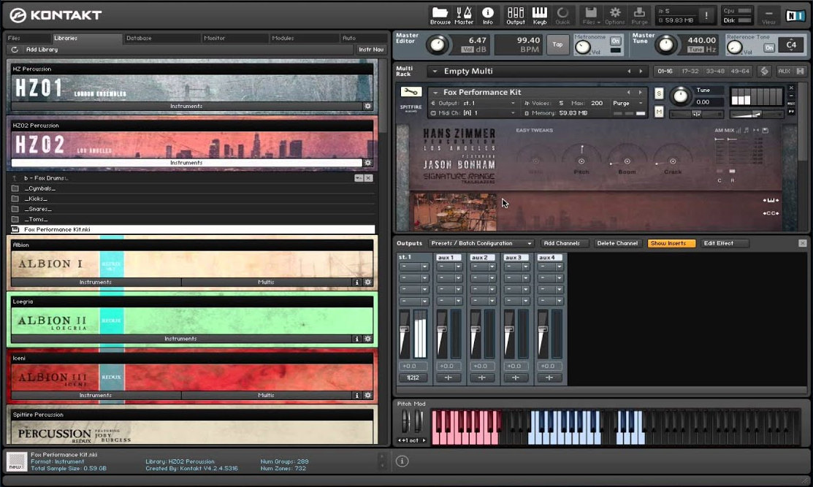Screen dimensions: 813x487
Task: Click the 99.40 BPM tempo field
Action: (x=517, y=45)
